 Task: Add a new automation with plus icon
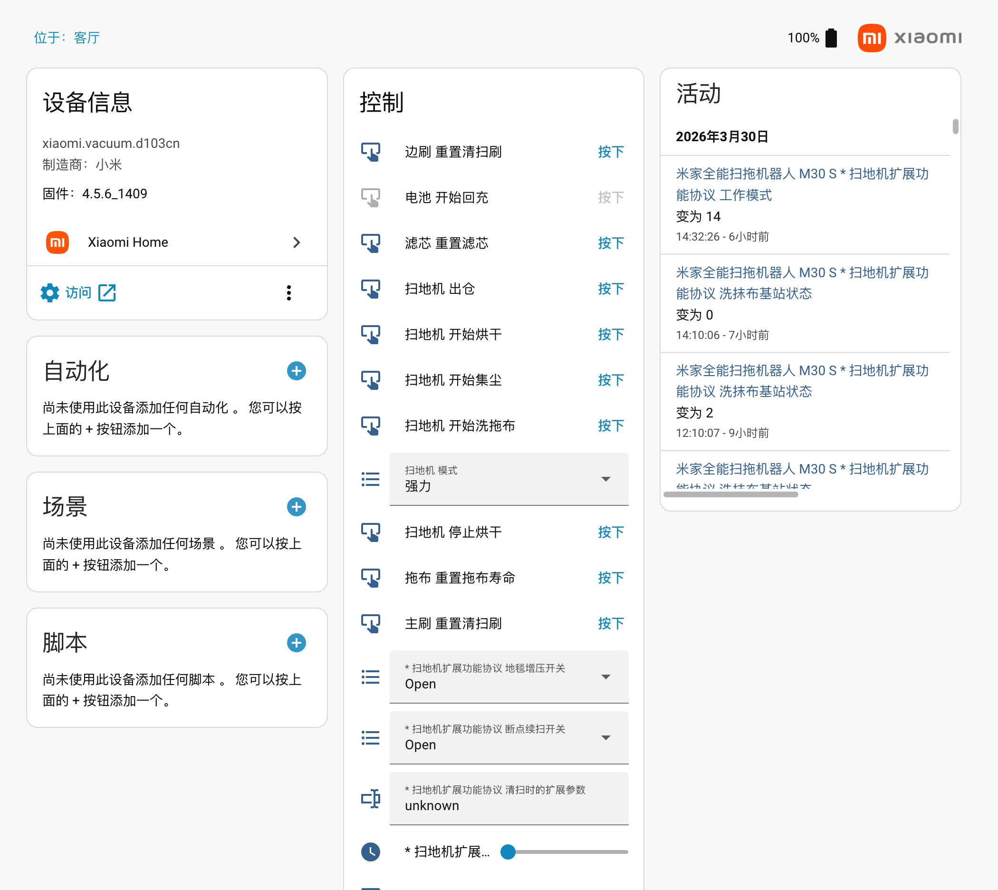(296, 371)
